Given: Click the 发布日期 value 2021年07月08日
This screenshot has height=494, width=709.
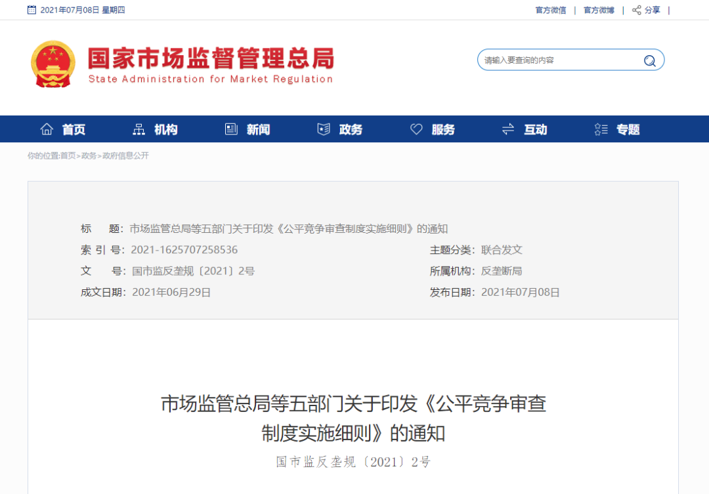Looking at the screenshot, I should tap(521, 293).
